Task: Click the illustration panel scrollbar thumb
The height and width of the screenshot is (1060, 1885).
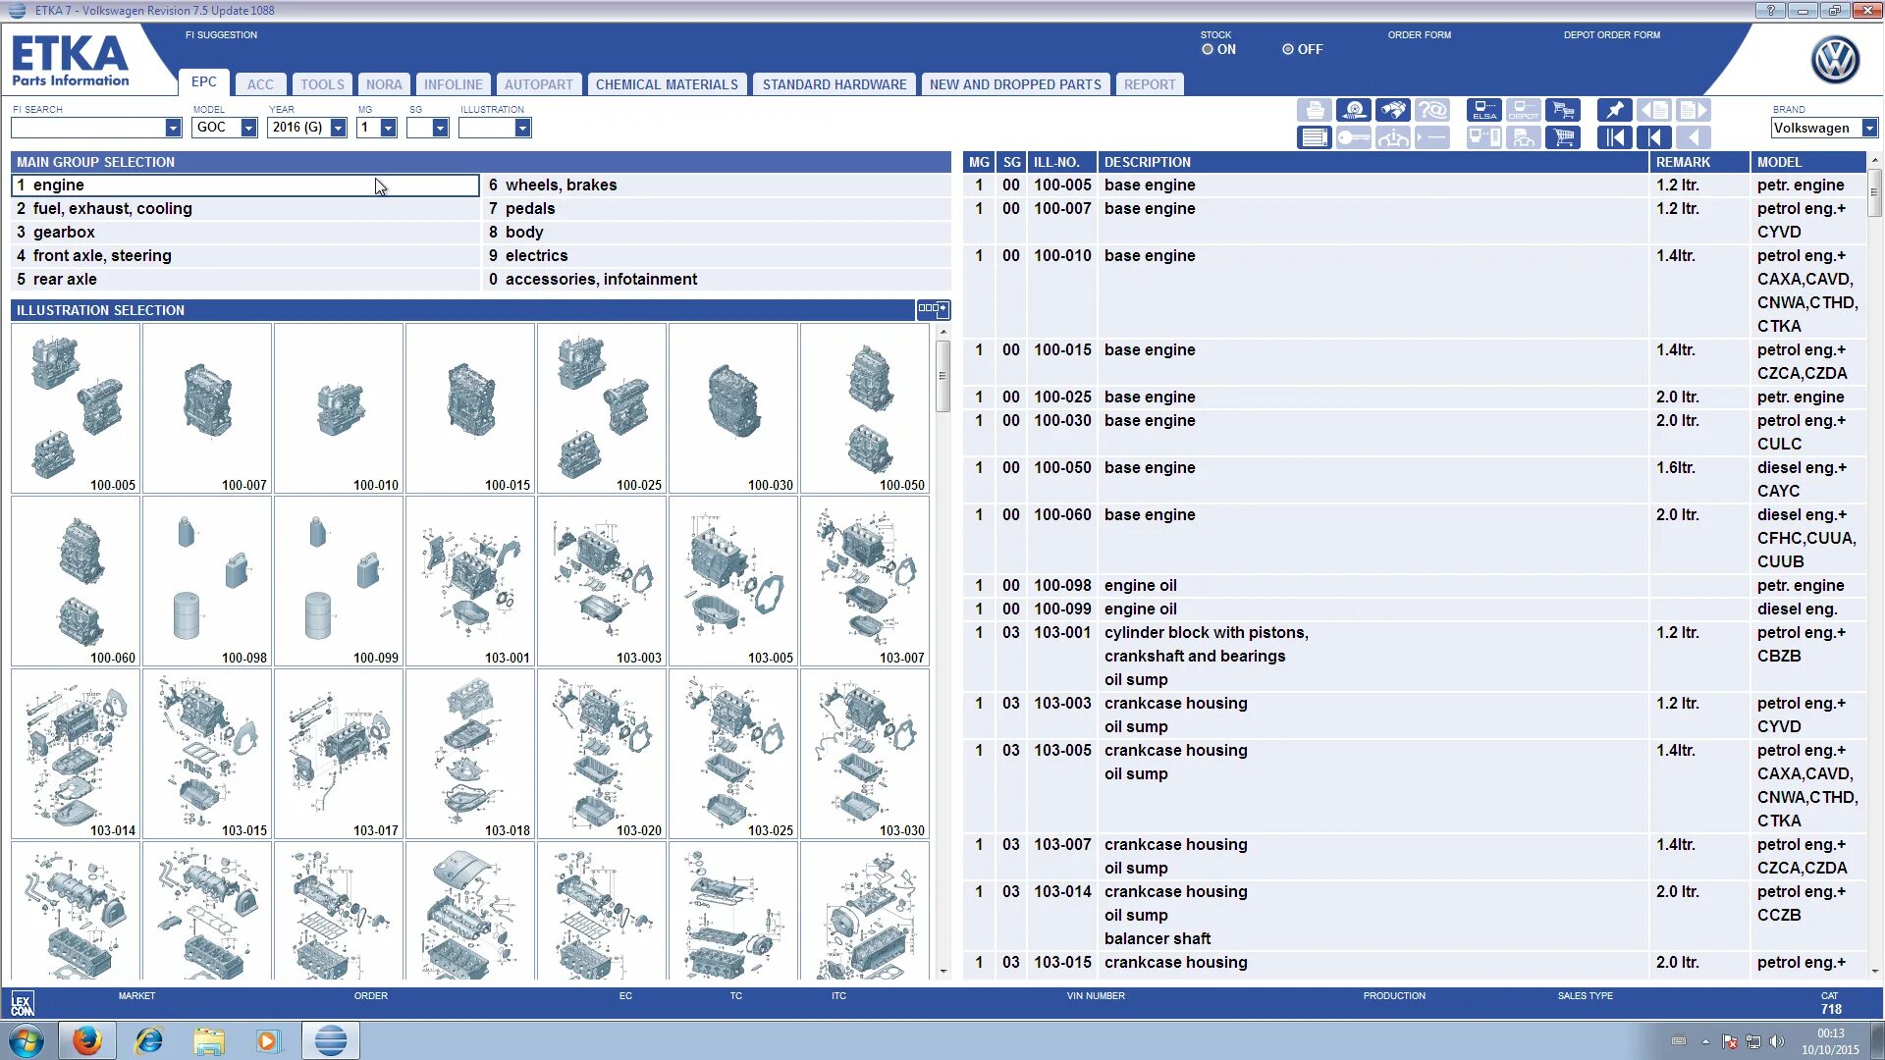Action: pos(942,376)
